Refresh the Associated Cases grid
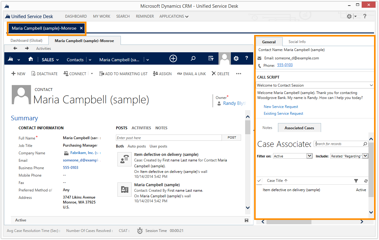 (366, 181)
